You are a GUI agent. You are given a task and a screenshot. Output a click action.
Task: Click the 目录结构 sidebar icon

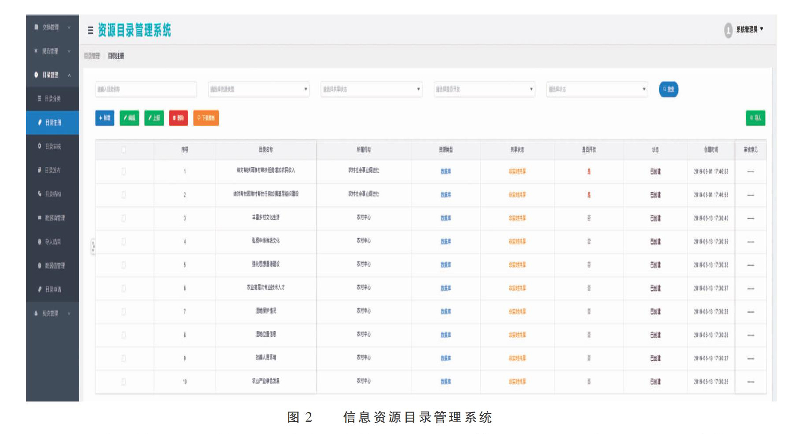tap(40, 194)
